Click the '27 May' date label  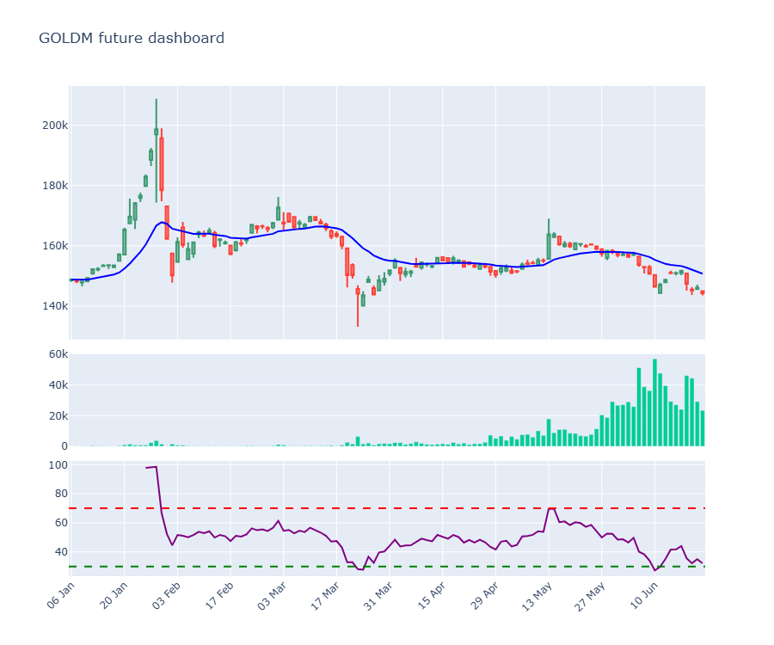click(591, 596)
